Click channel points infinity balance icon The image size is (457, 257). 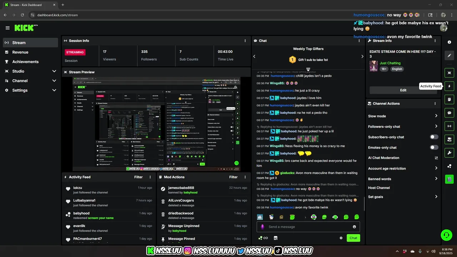point(263,238)
